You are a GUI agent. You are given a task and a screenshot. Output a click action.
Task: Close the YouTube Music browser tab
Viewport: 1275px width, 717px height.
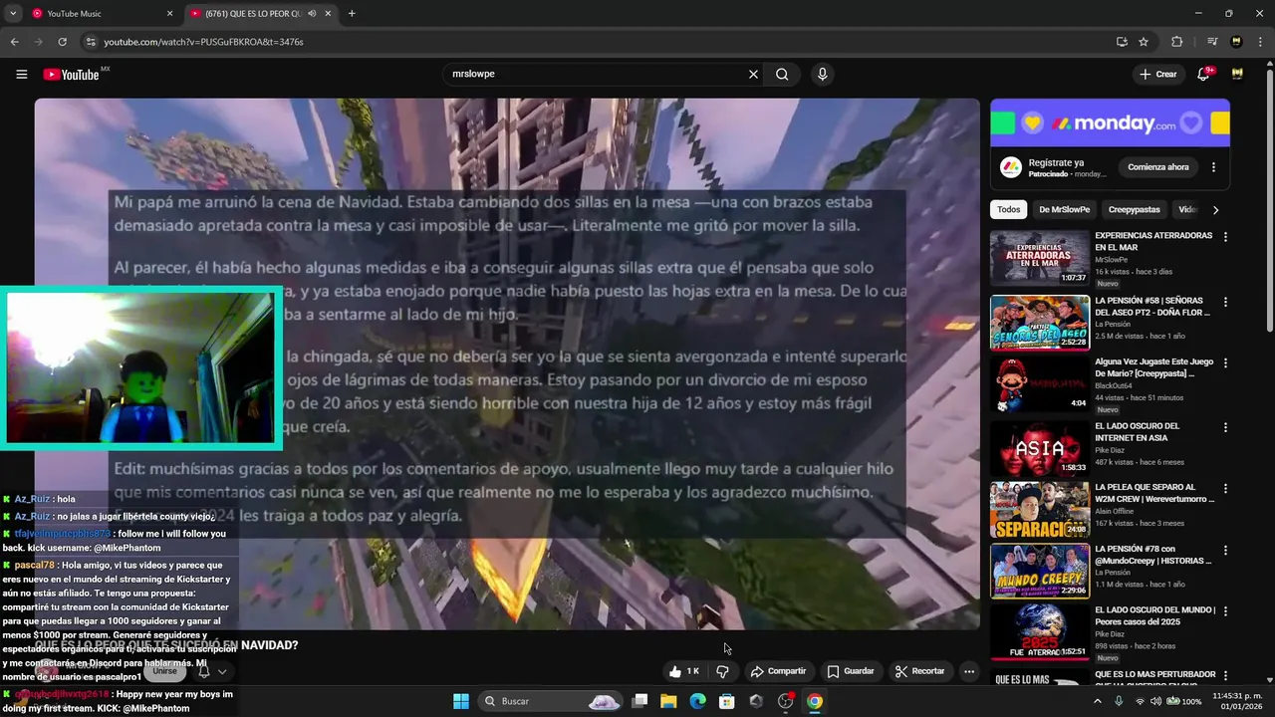point(168,14)
